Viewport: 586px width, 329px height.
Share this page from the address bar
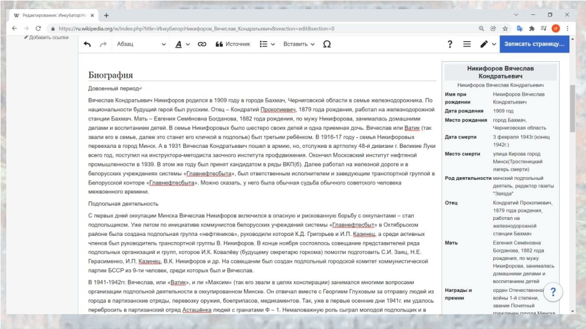click(493, 29)
